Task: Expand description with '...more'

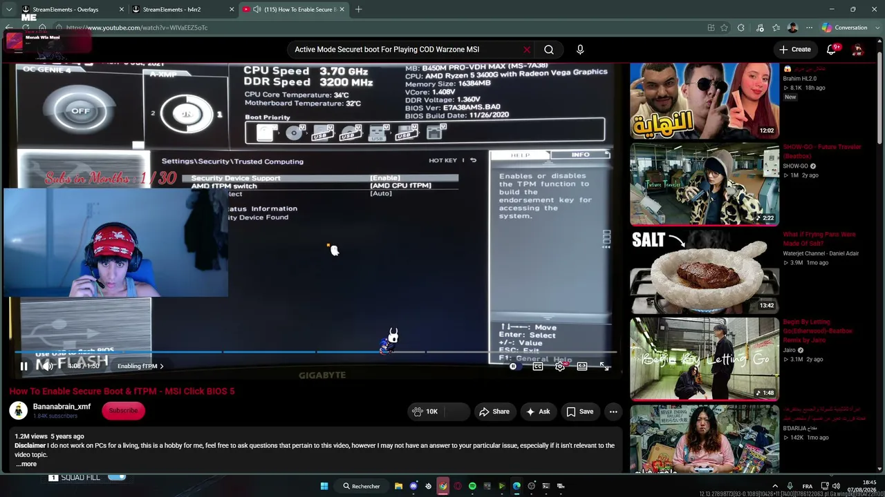Action: click(26, 464)
